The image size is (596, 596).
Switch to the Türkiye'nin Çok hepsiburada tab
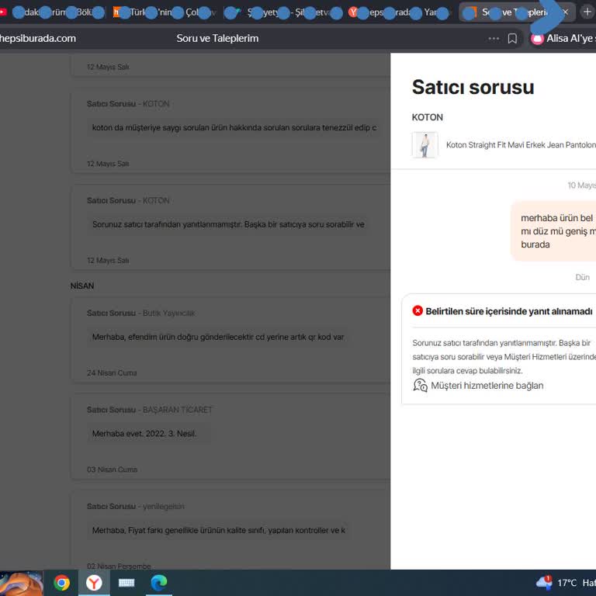click(164, 12)
